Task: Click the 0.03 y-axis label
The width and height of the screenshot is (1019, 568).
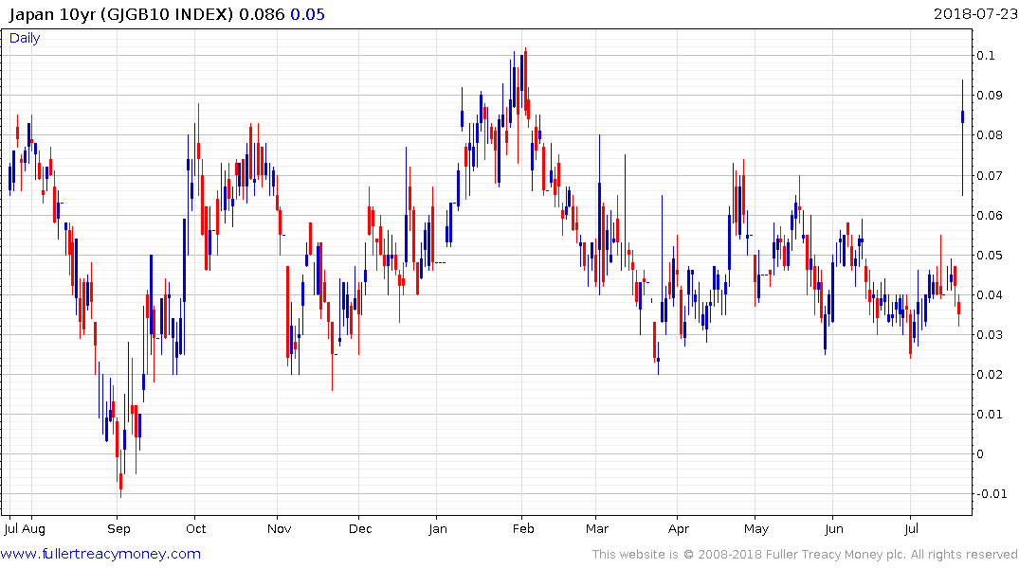Action: click(989, 335)
